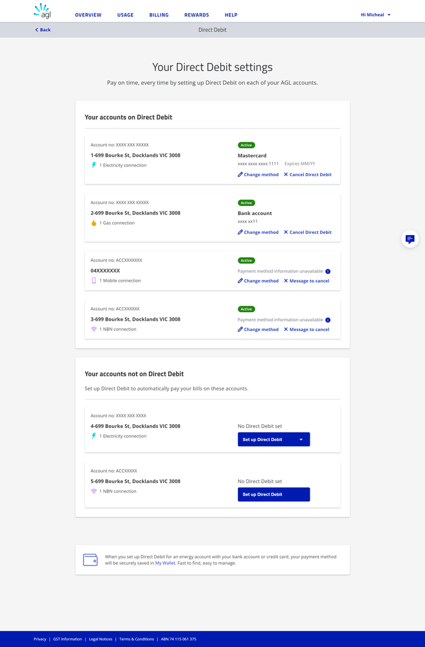Screen dimensions: 425x647
Task: Select the pencil icon beside Change method for Mastercard
Action: pyautogui.click(x=240, y=174)
